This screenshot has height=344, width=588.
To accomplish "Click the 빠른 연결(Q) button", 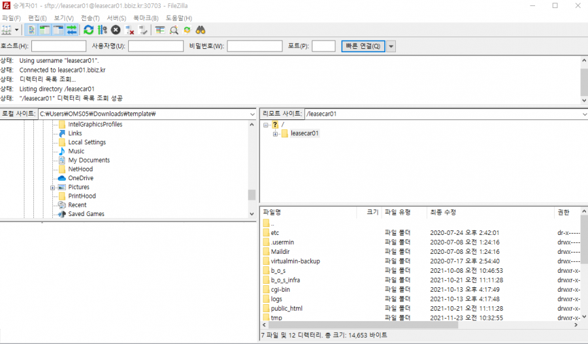I will (x=363, y=46).
